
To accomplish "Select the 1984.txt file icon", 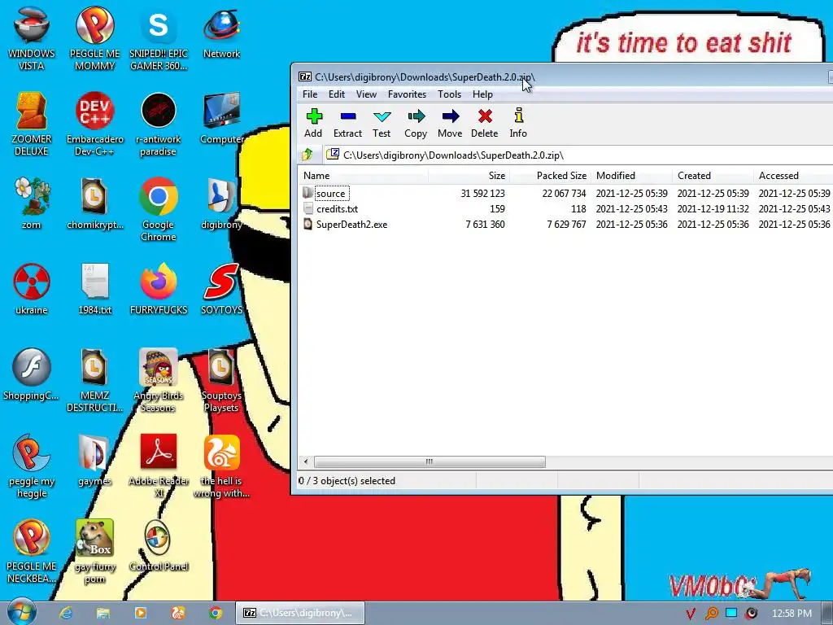I will (x=94, y=289).
